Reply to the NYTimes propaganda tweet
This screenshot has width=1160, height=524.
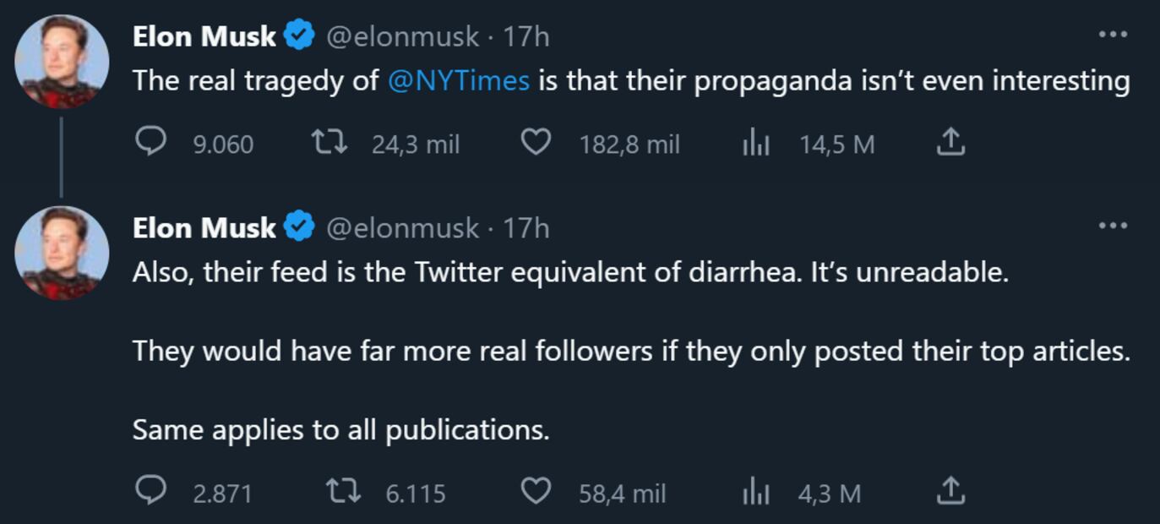pyautogui.click(x=150, y=143)
